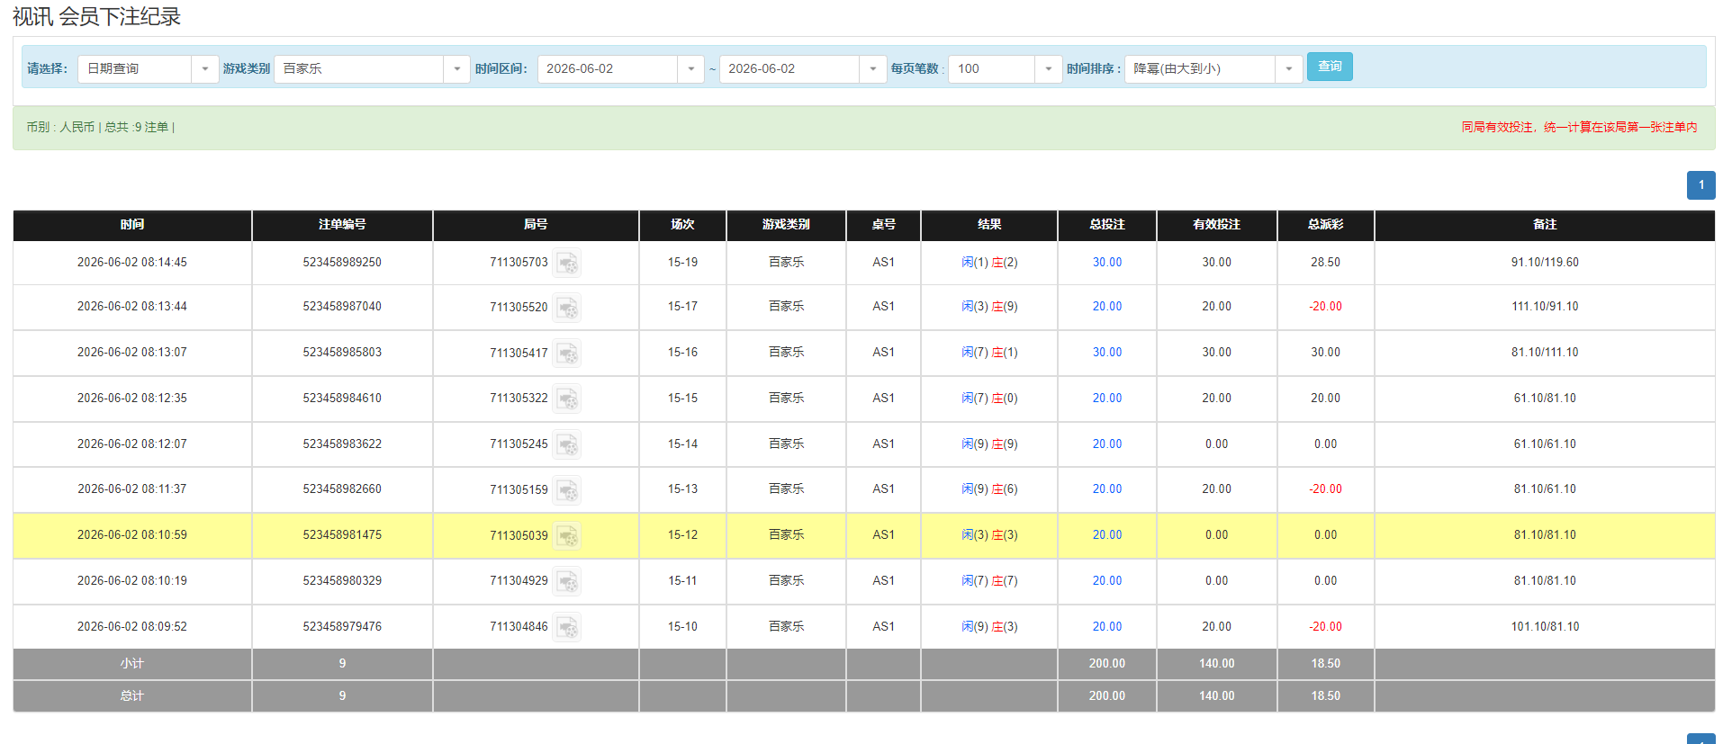Expand the 每页笔数 100 dropdown

(1006, 68)
